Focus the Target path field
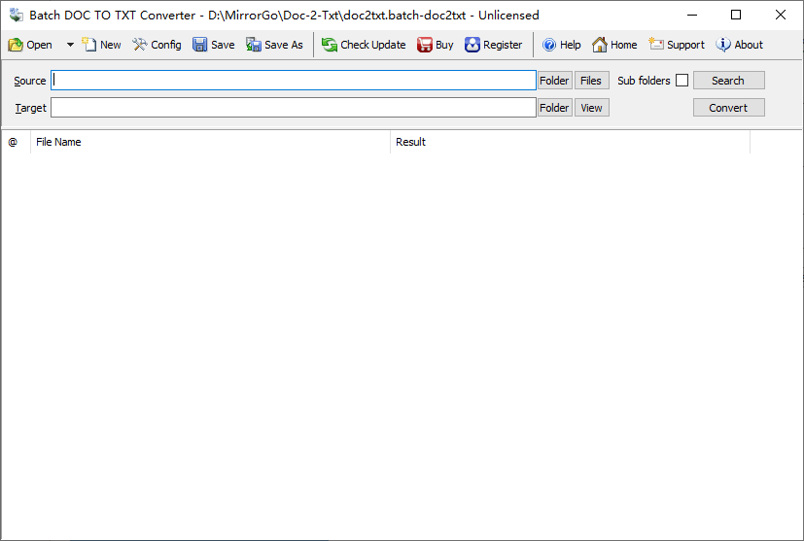 coord(294,108)
